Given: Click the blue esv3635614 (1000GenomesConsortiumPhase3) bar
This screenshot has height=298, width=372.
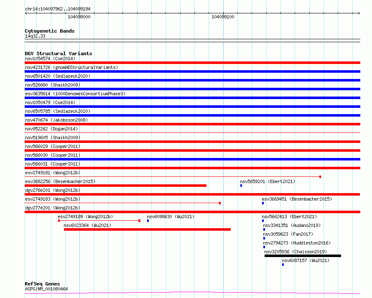Looking at the screenshot, I should coord(192,98).
